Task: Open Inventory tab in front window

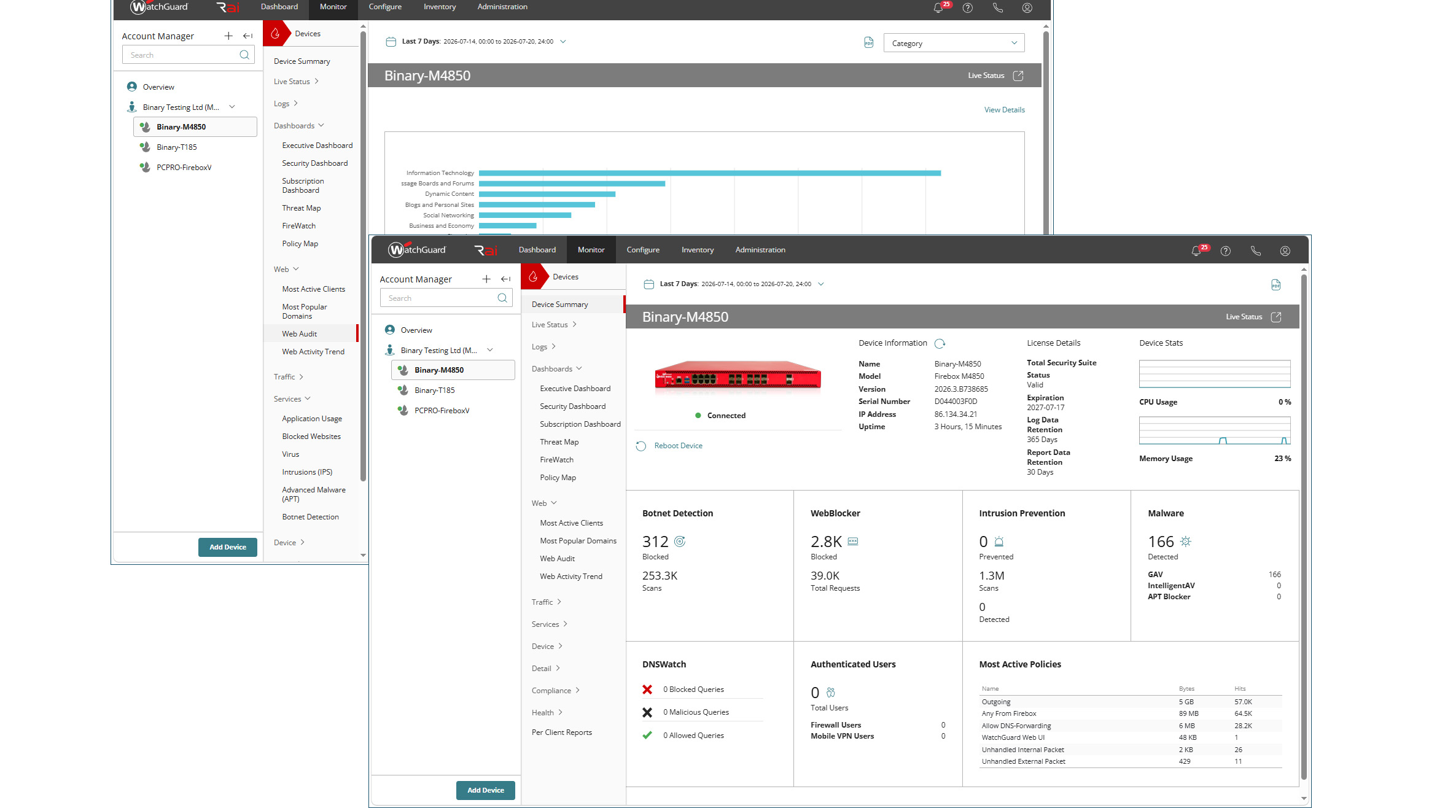Action: coord(698,250)
